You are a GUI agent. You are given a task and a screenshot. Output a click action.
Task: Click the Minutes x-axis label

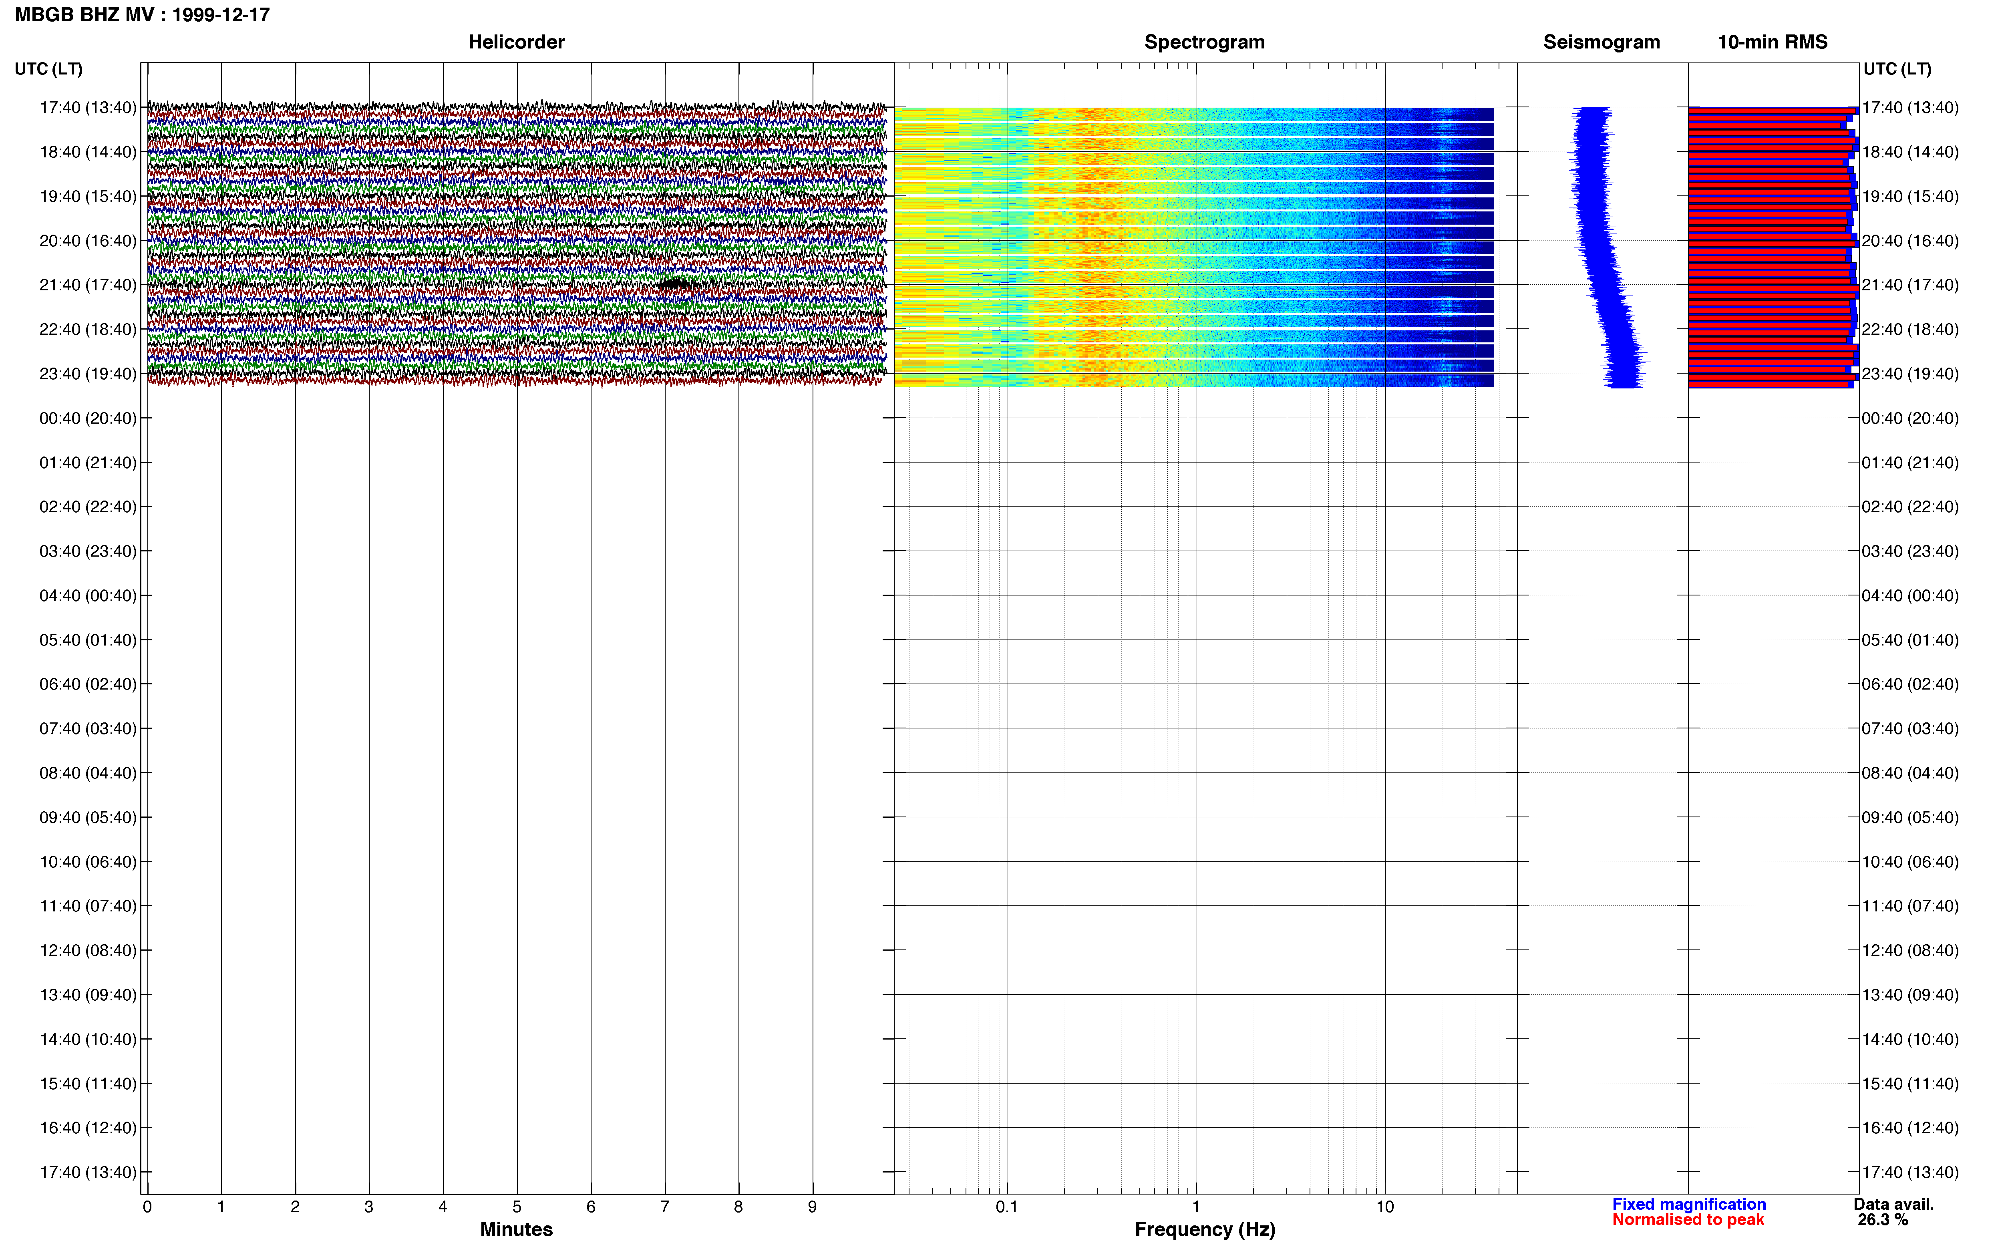click(x=516, y=1229)
